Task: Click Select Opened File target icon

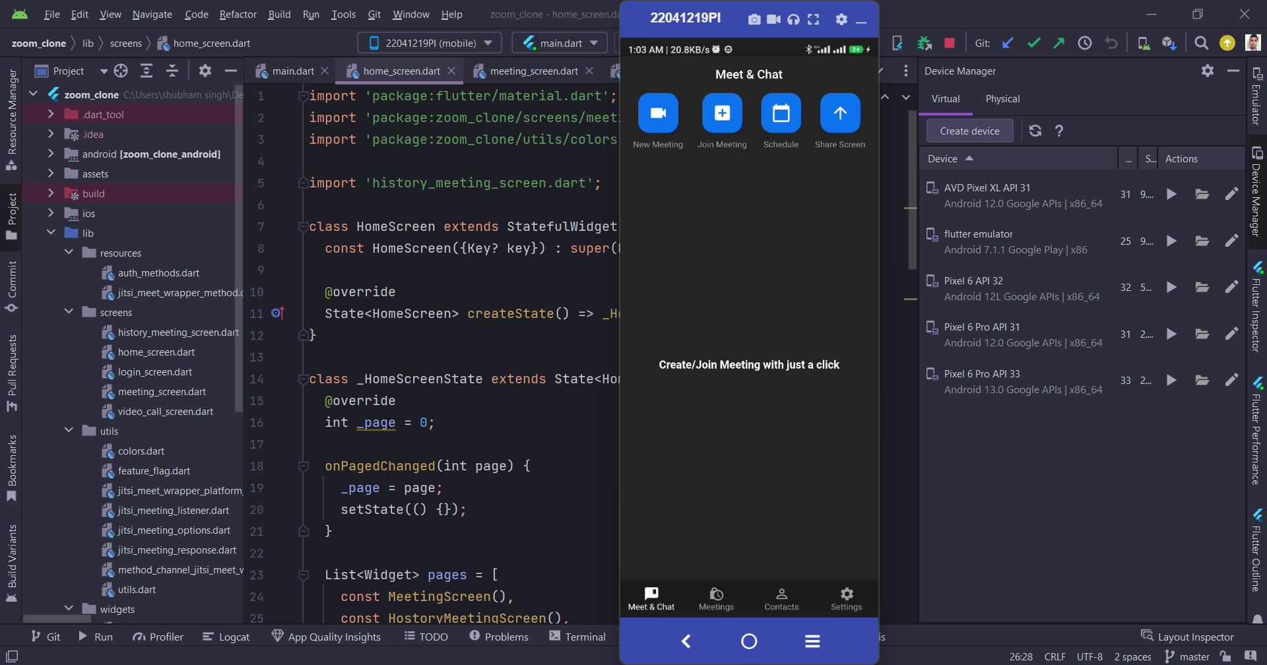Action: pyautogui.click(x=121, y=71)
